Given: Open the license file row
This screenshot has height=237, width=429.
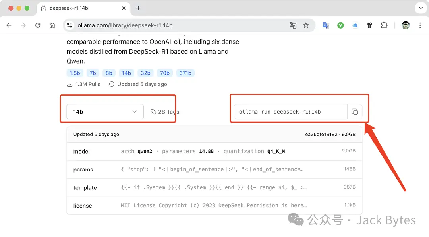Looking at the screenshot, I should pyautogui.click(x=214, y=206).
